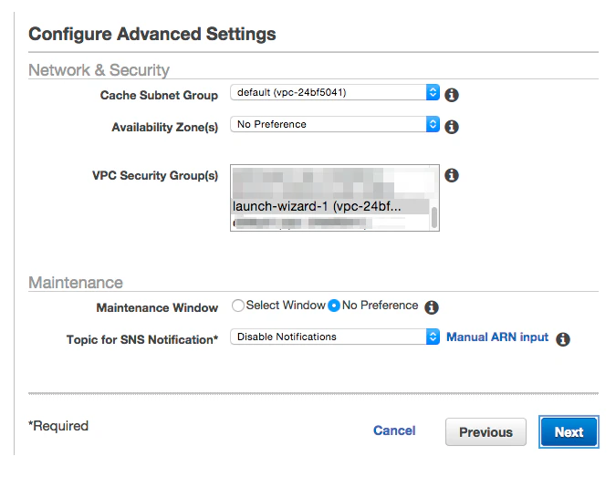The height and width of the screenshot is (477, 616).
Task: Click info icon beside Availability Zone(s)
Action: pyautogui.click(x=452, y=127)
